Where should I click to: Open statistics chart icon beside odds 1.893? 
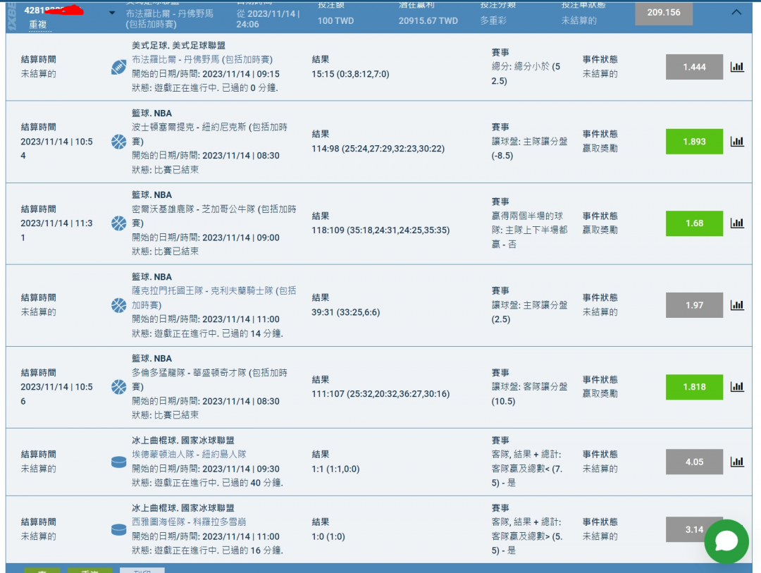tap(737, 141)
